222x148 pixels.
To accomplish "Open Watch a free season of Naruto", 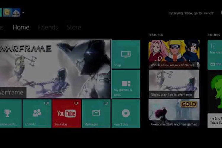I will (x=174, y=54).
